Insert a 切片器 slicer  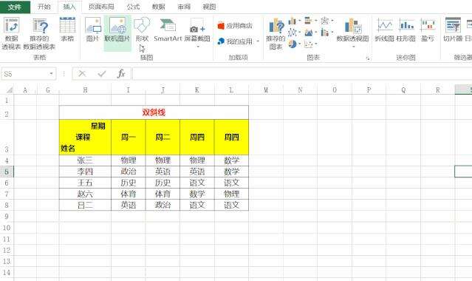coord(453,30)
